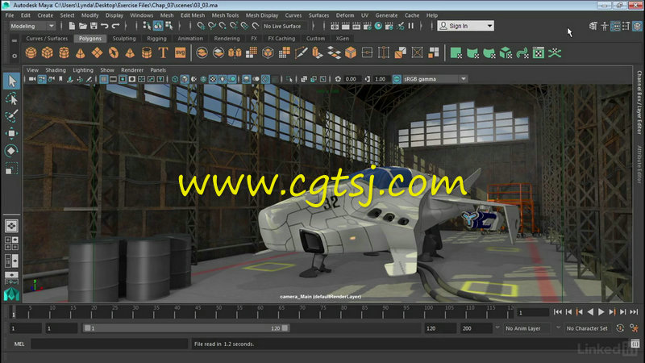Image resolution: width=645 pixels, height=363 pixels.
Task: Click the SVG import shelf icon
Action: tap(180, 52)
